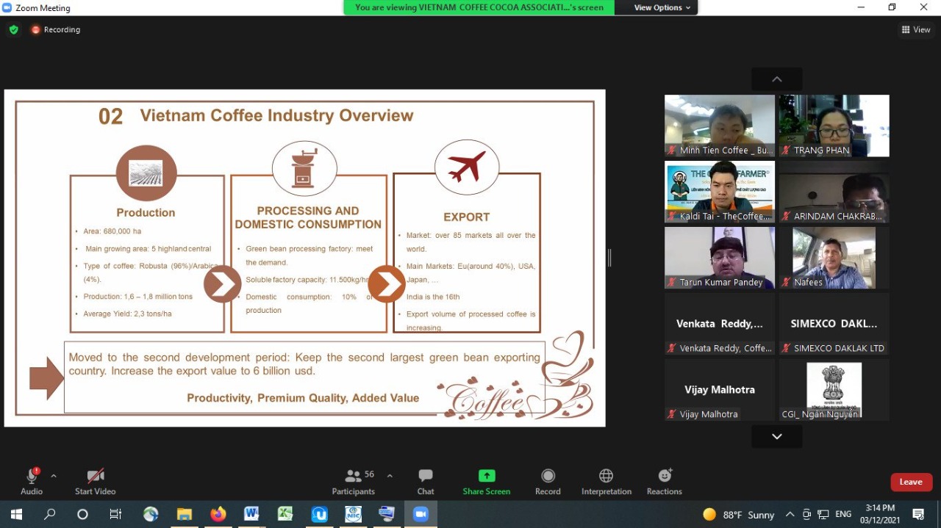
Task: Click the resize handle beside the shared screen
Action: coord(609,258)
